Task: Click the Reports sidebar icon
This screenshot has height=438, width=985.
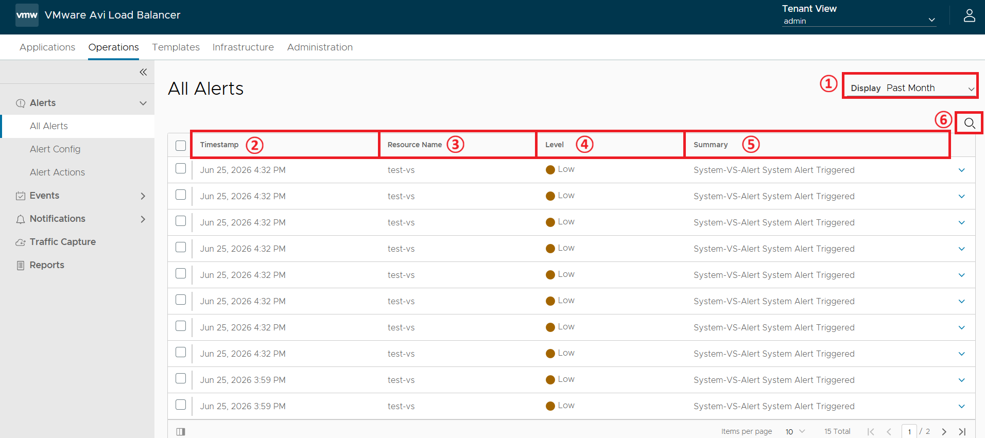Action: point(21,265)
